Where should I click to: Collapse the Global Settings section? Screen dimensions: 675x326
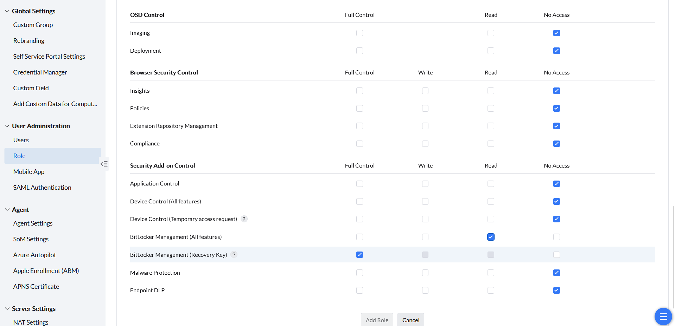point(7,11)
